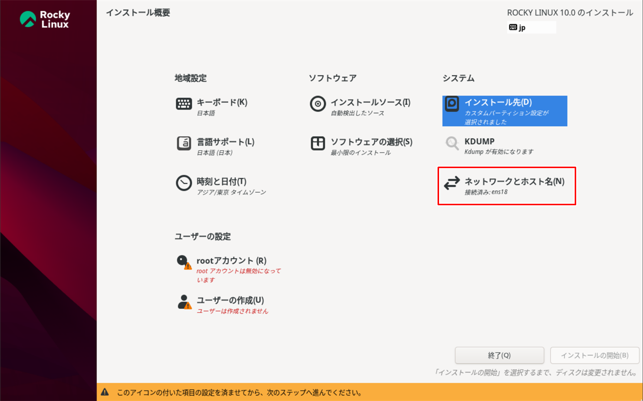Open rootアカウント (R) title text
Screen dimensions: 643x401
coord(231,260)
